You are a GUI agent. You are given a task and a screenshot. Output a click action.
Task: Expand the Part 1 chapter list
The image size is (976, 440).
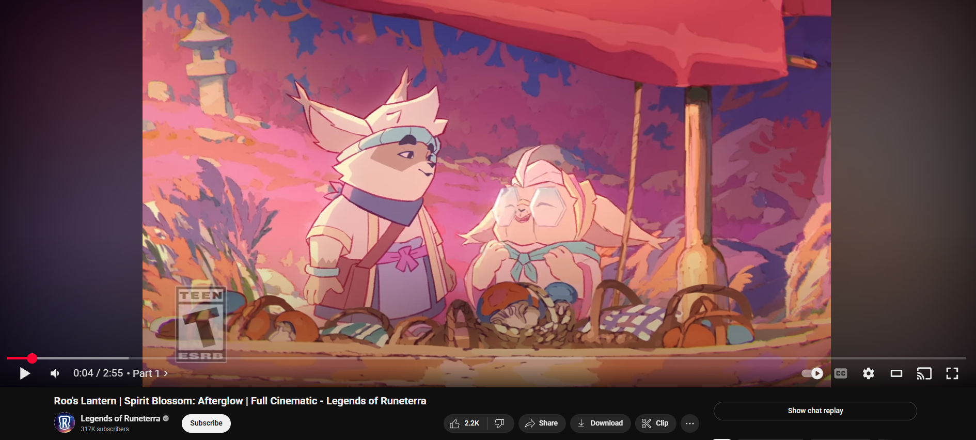coord(150,373)
